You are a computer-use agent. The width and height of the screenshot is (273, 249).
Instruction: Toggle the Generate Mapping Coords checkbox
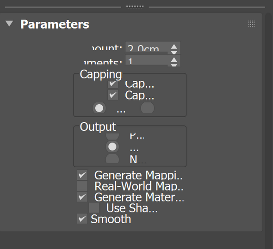[82, 175]
